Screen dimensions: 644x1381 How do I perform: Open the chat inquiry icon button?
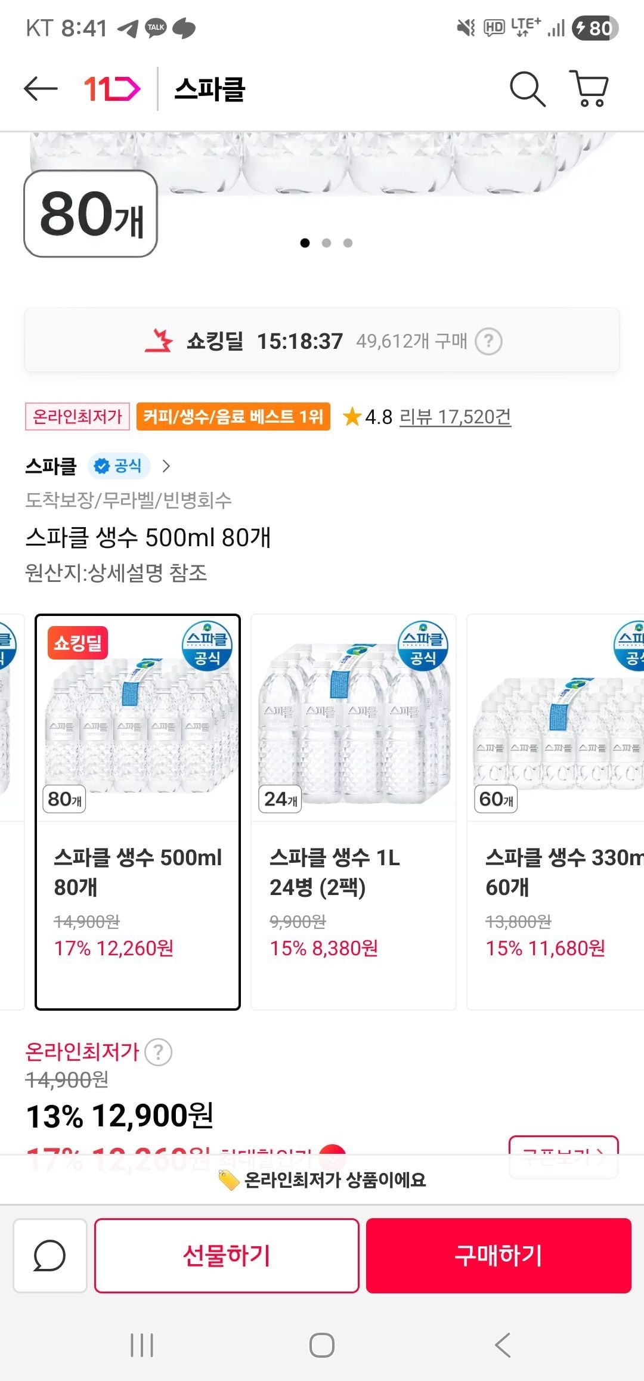[50, 1255]
